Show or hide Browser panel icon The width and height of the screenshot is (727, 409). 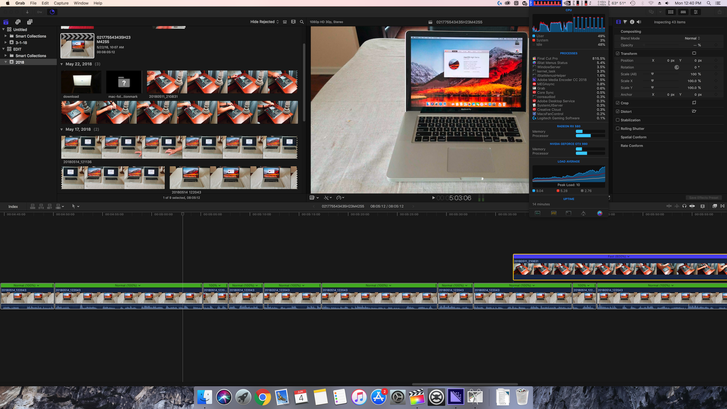671,12
